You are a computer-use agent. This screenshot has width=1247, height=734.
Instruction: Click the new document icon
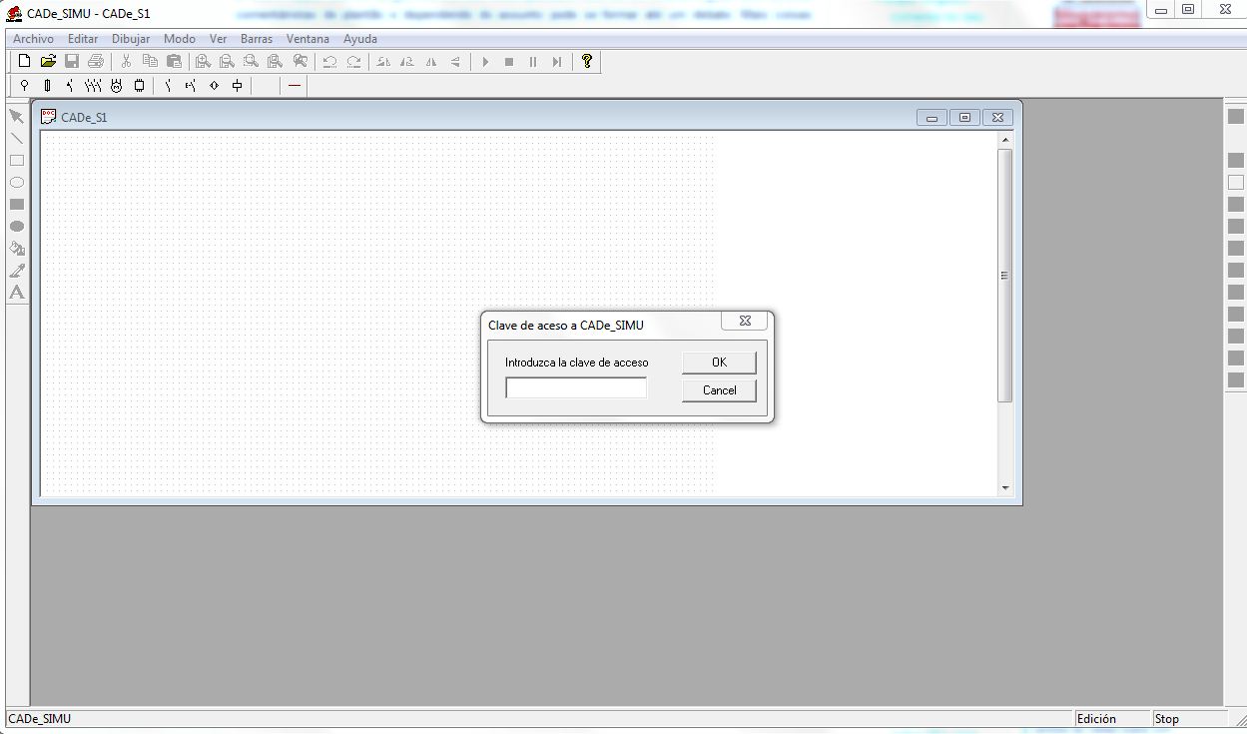25,61
